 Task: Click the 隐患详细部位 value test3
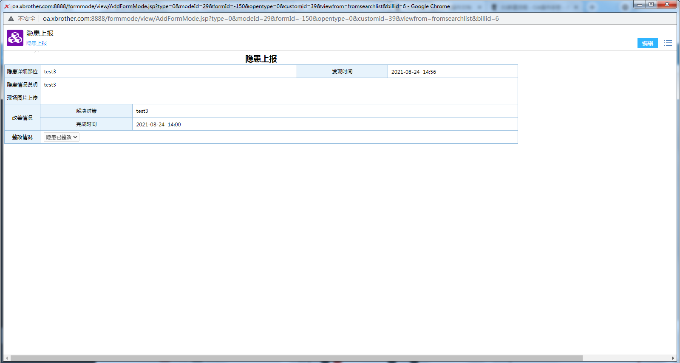pyautogui.click(x=50, y=72)
